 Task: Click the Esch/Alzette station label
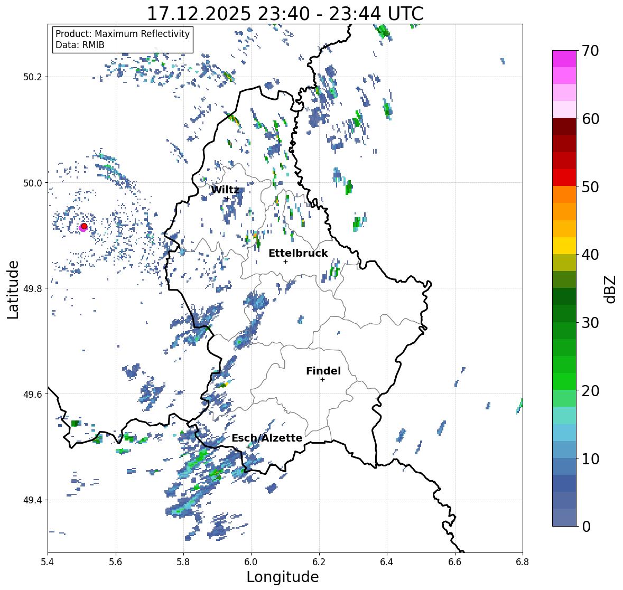pyautogui.click(x=267, y=438)
